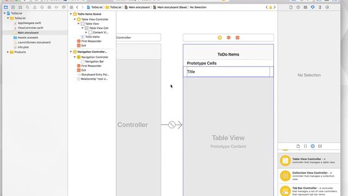Select First Responder under ToDo Items Scene
Image resolution: width=348 pixels, height=196 pixels.
(x=91, y=41)
